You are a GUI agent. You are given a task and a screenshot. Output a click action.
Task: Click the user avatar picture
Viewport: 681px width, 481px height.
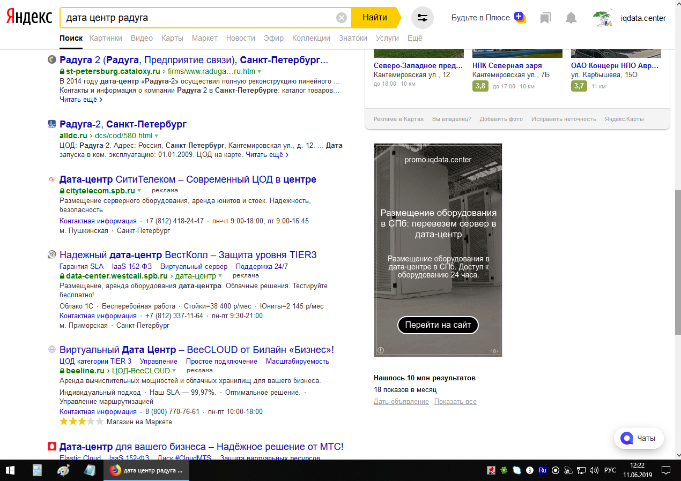click(x=603, y=18)
